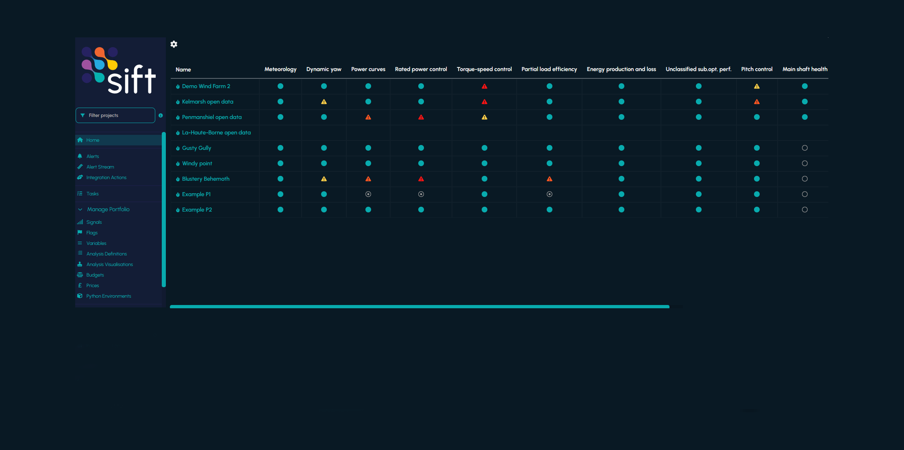Click the sidebar vertical scrollbar
The width and height of the screenshot is (904, 450).
[x=163, y=210]
